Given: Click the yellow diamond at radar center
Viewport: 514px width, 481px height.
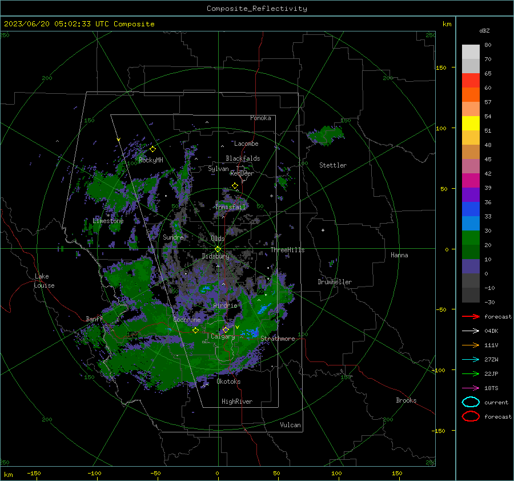Looking at the screenshot, I should pos(218,249).
